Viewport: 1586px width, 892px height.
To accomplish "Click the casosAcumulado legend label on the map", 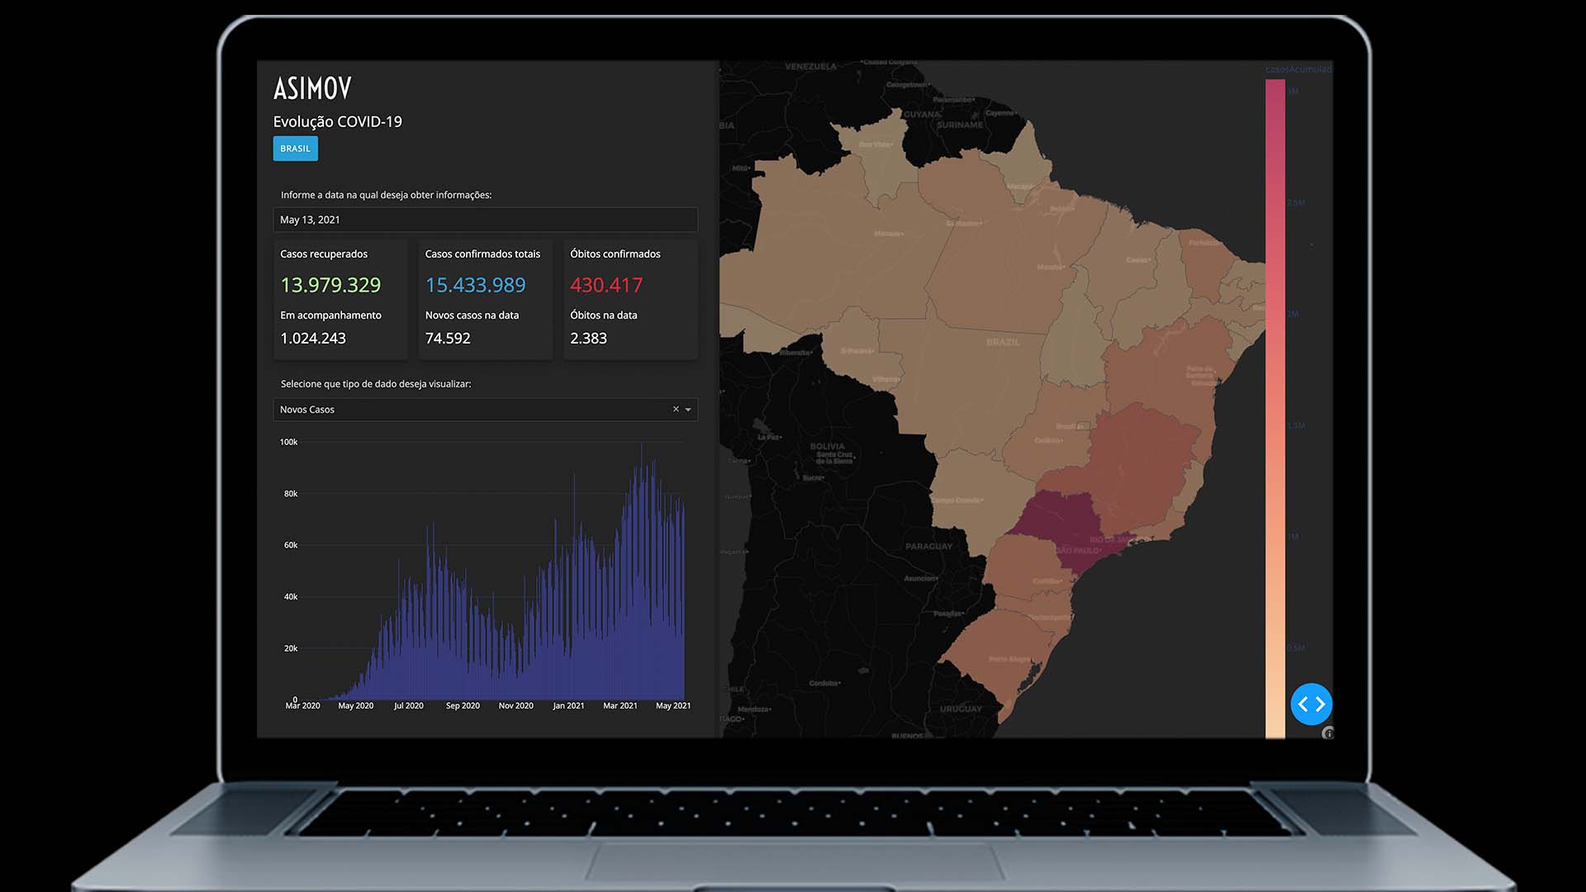I will pos(1297,69).
